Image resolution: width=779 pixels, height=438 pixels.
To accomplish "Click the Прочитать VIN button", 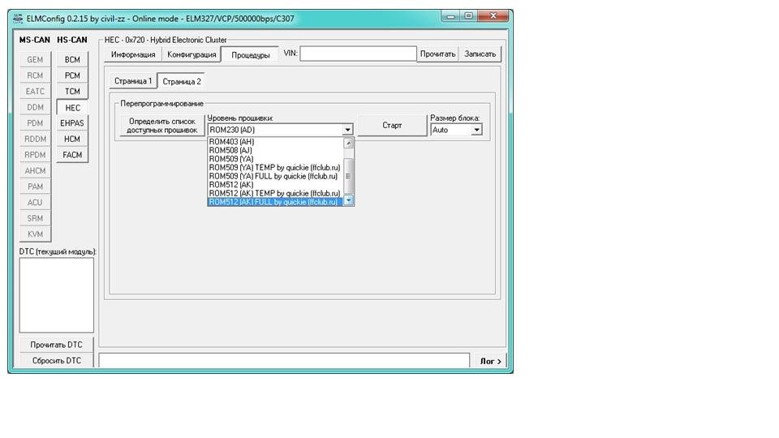I will [437, 54].
